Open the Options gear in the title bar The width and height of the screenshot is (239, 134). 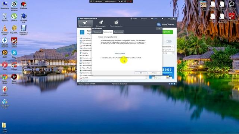154,19
